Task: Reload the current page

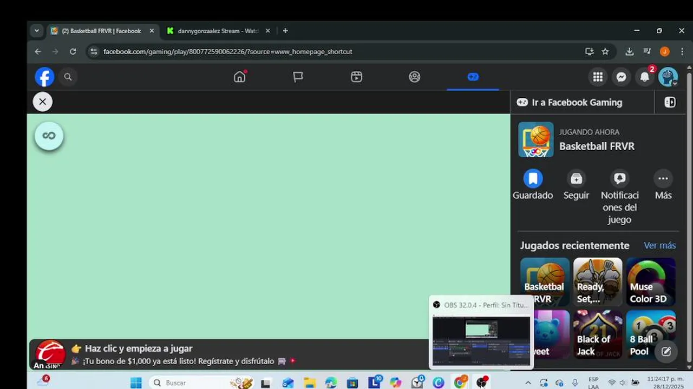Action: coord(73,51)
